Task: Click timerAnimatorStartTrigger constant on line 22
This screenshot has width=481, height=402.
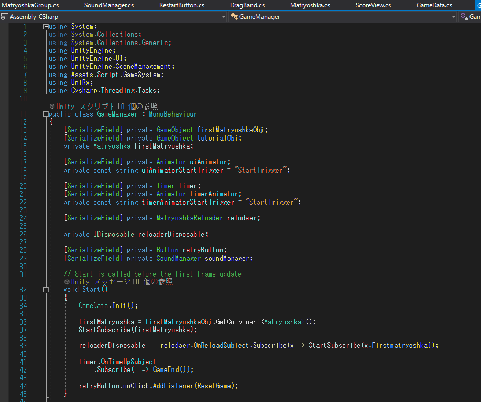Action: pos(188,202)
